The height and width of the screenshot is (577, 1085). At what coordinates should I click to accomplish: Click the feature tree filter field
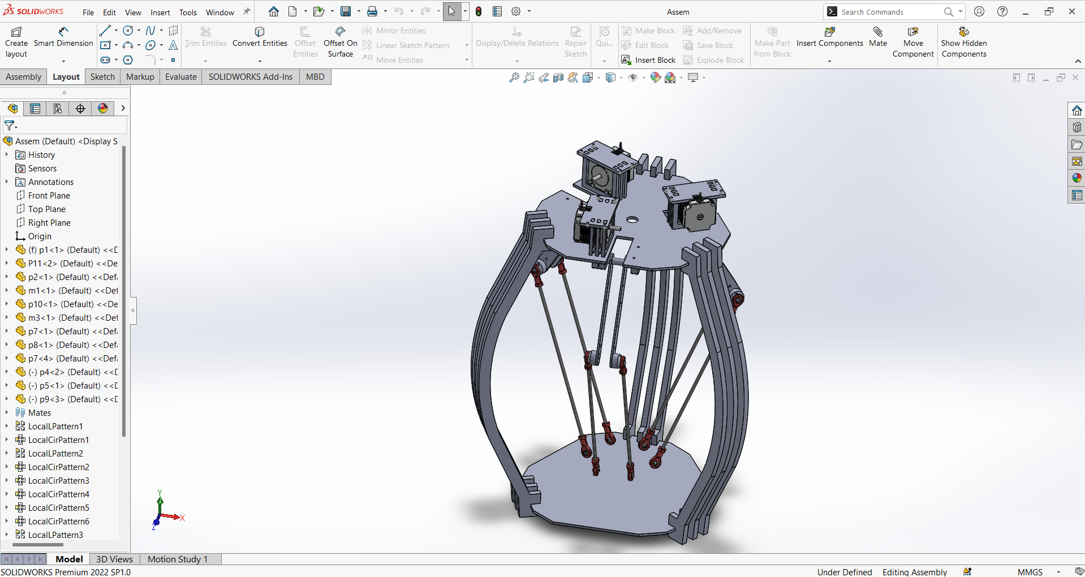65,126
